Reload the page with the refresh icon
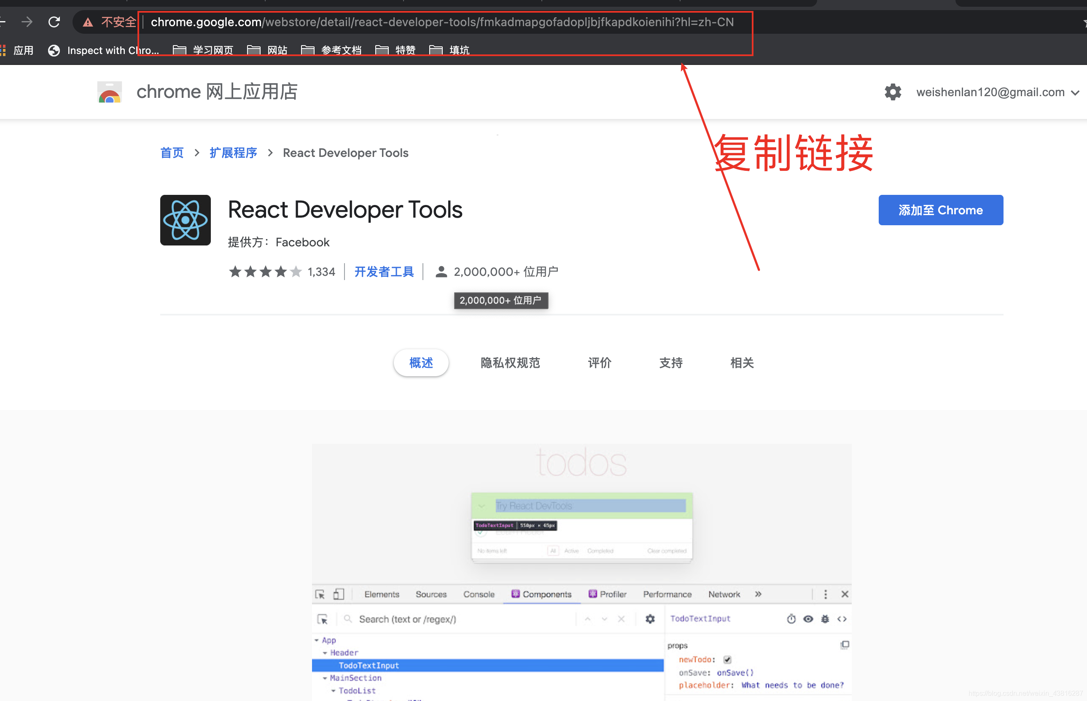Screen dimensions: 1087x701 coord(54,22)
